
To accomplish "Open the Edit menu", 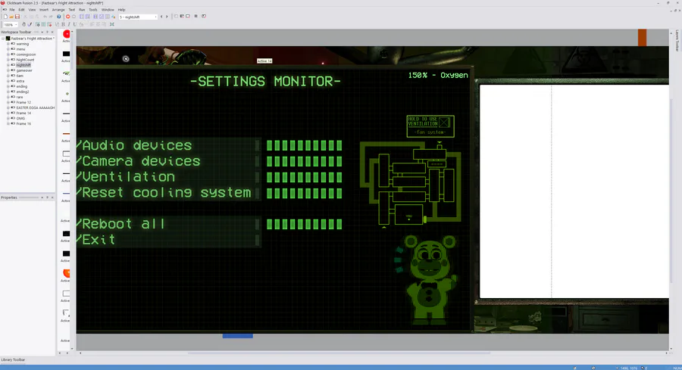I will [21, 10].
